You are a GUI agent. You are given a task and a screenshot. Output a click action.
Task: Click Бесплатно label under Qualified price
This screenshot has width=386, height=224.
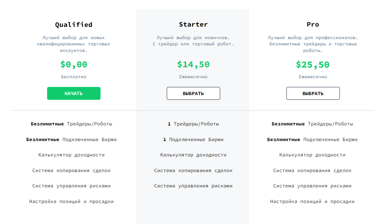pyautogui.click(x=74, y=77)
